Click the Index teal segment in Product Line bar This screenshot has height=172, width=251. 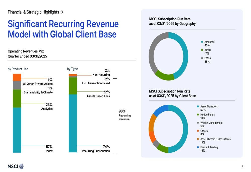click(17, 130)
